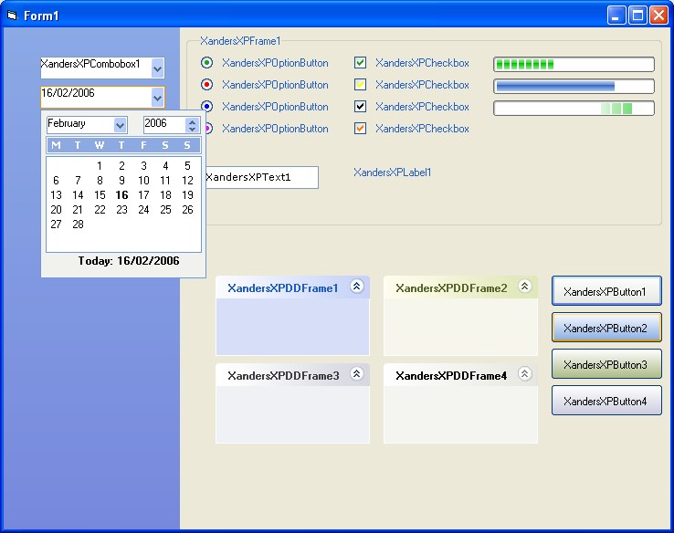Pick day 24 in the calendar
674x533 pixels.
[143, 210]
